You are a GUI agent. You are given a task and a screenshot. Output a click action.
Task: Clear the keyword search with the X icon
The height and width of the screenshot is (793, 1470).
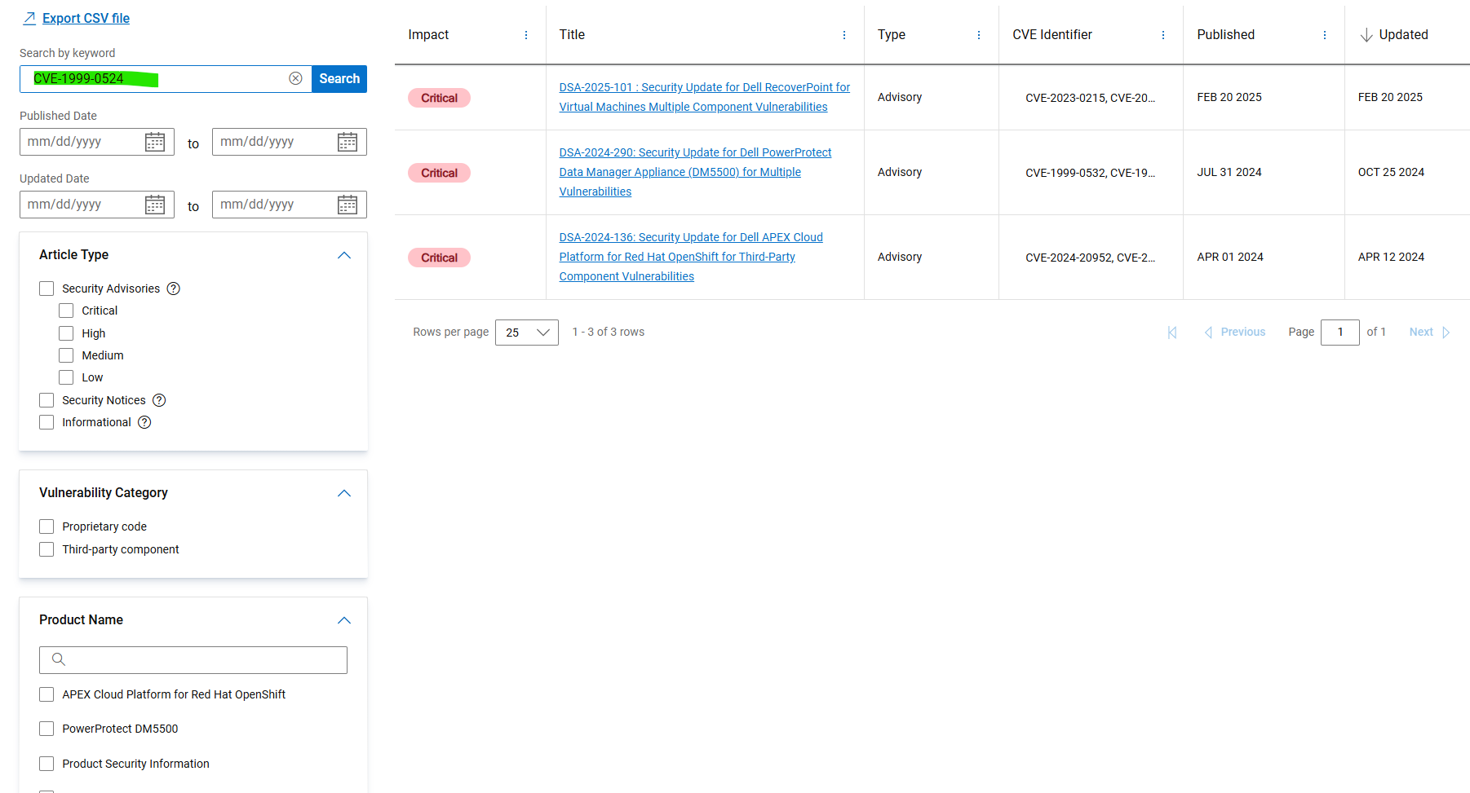pyautogui.click(x=295, y=78)
